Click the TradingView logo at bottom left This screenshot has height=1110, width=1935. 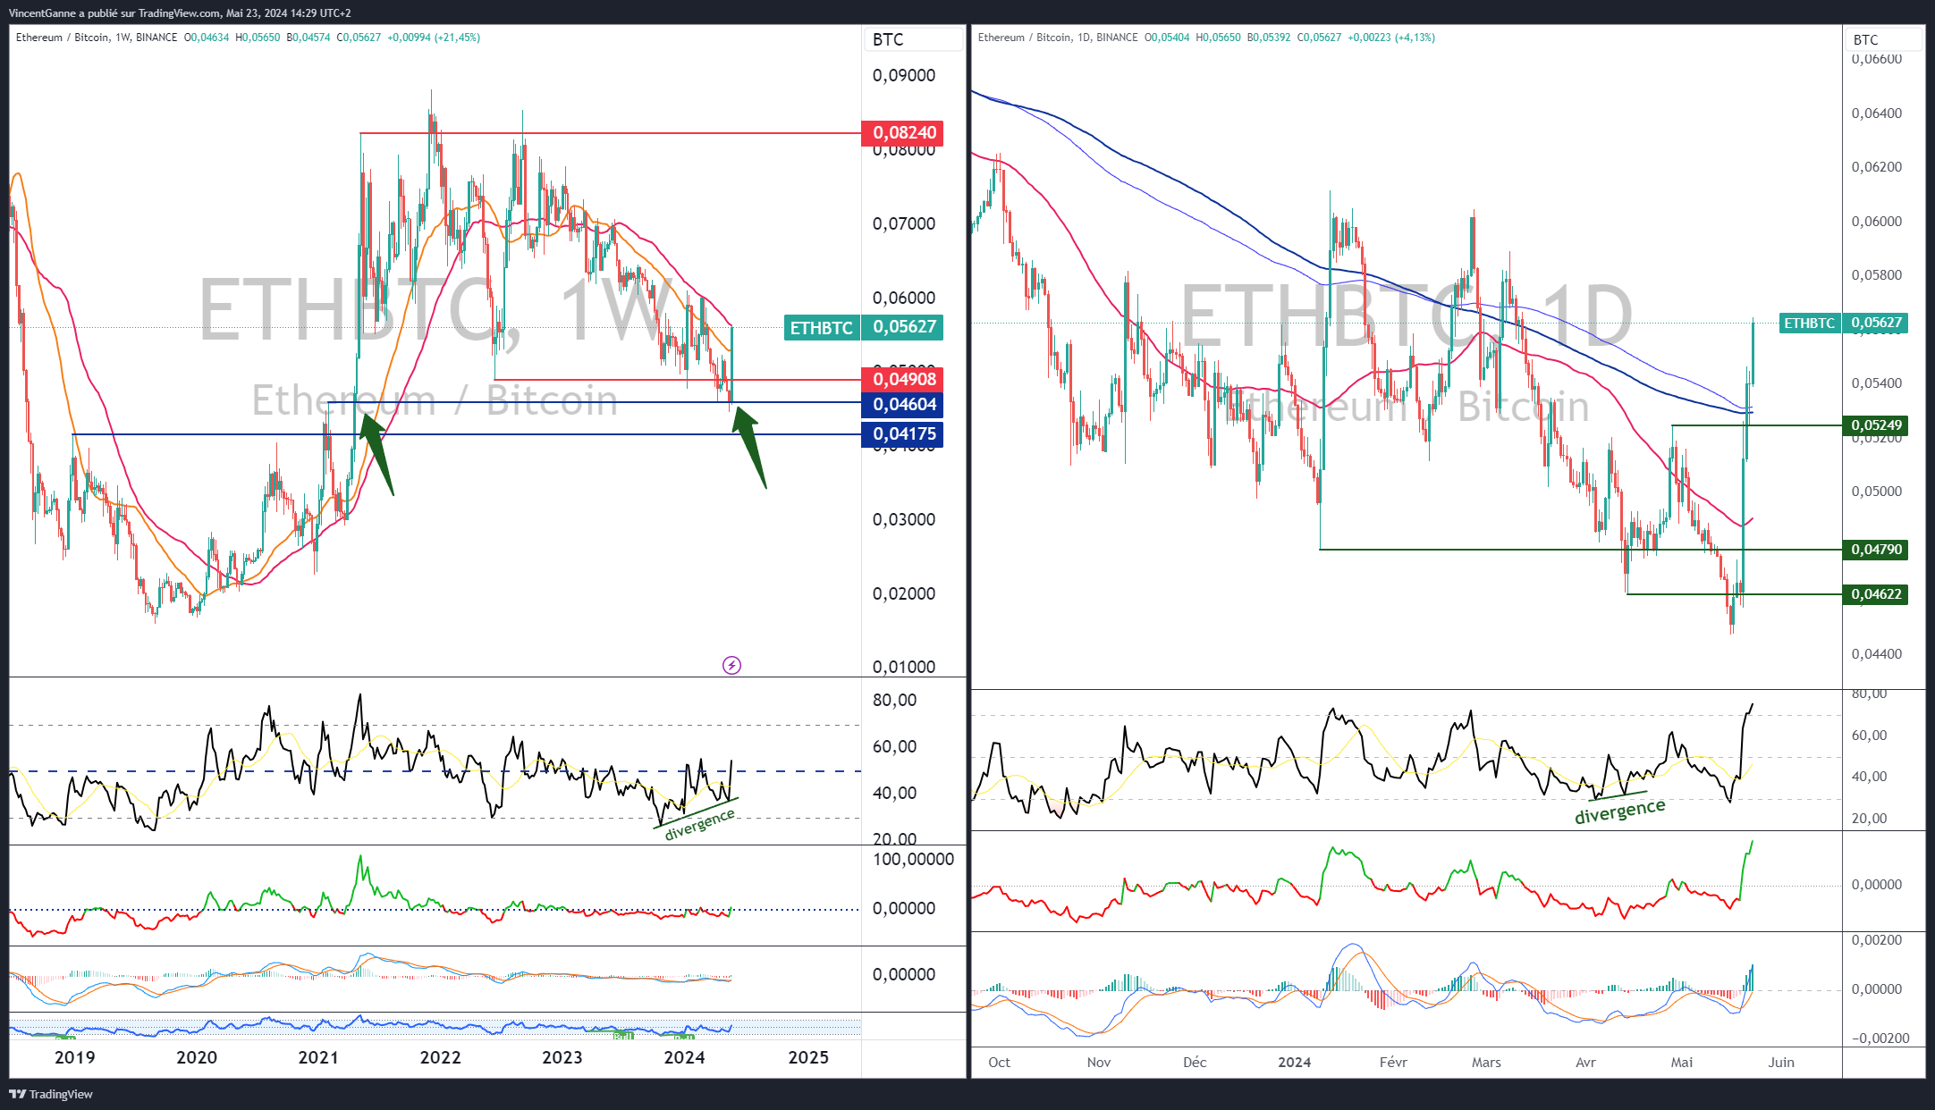tap(51, 1094)
